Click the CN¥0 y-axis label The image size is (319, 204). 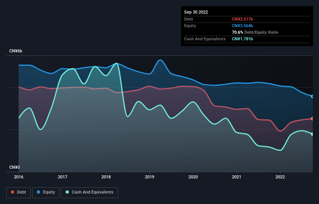[15, 167]
